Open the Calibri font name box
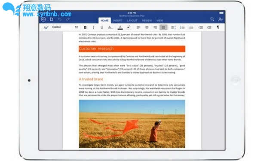258x161 pixels. (x=62, y=27)
